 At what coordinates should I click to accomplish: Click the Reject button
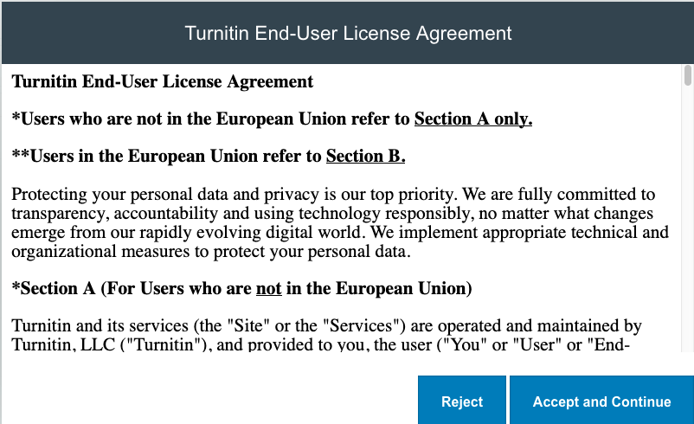pos(462,401)
